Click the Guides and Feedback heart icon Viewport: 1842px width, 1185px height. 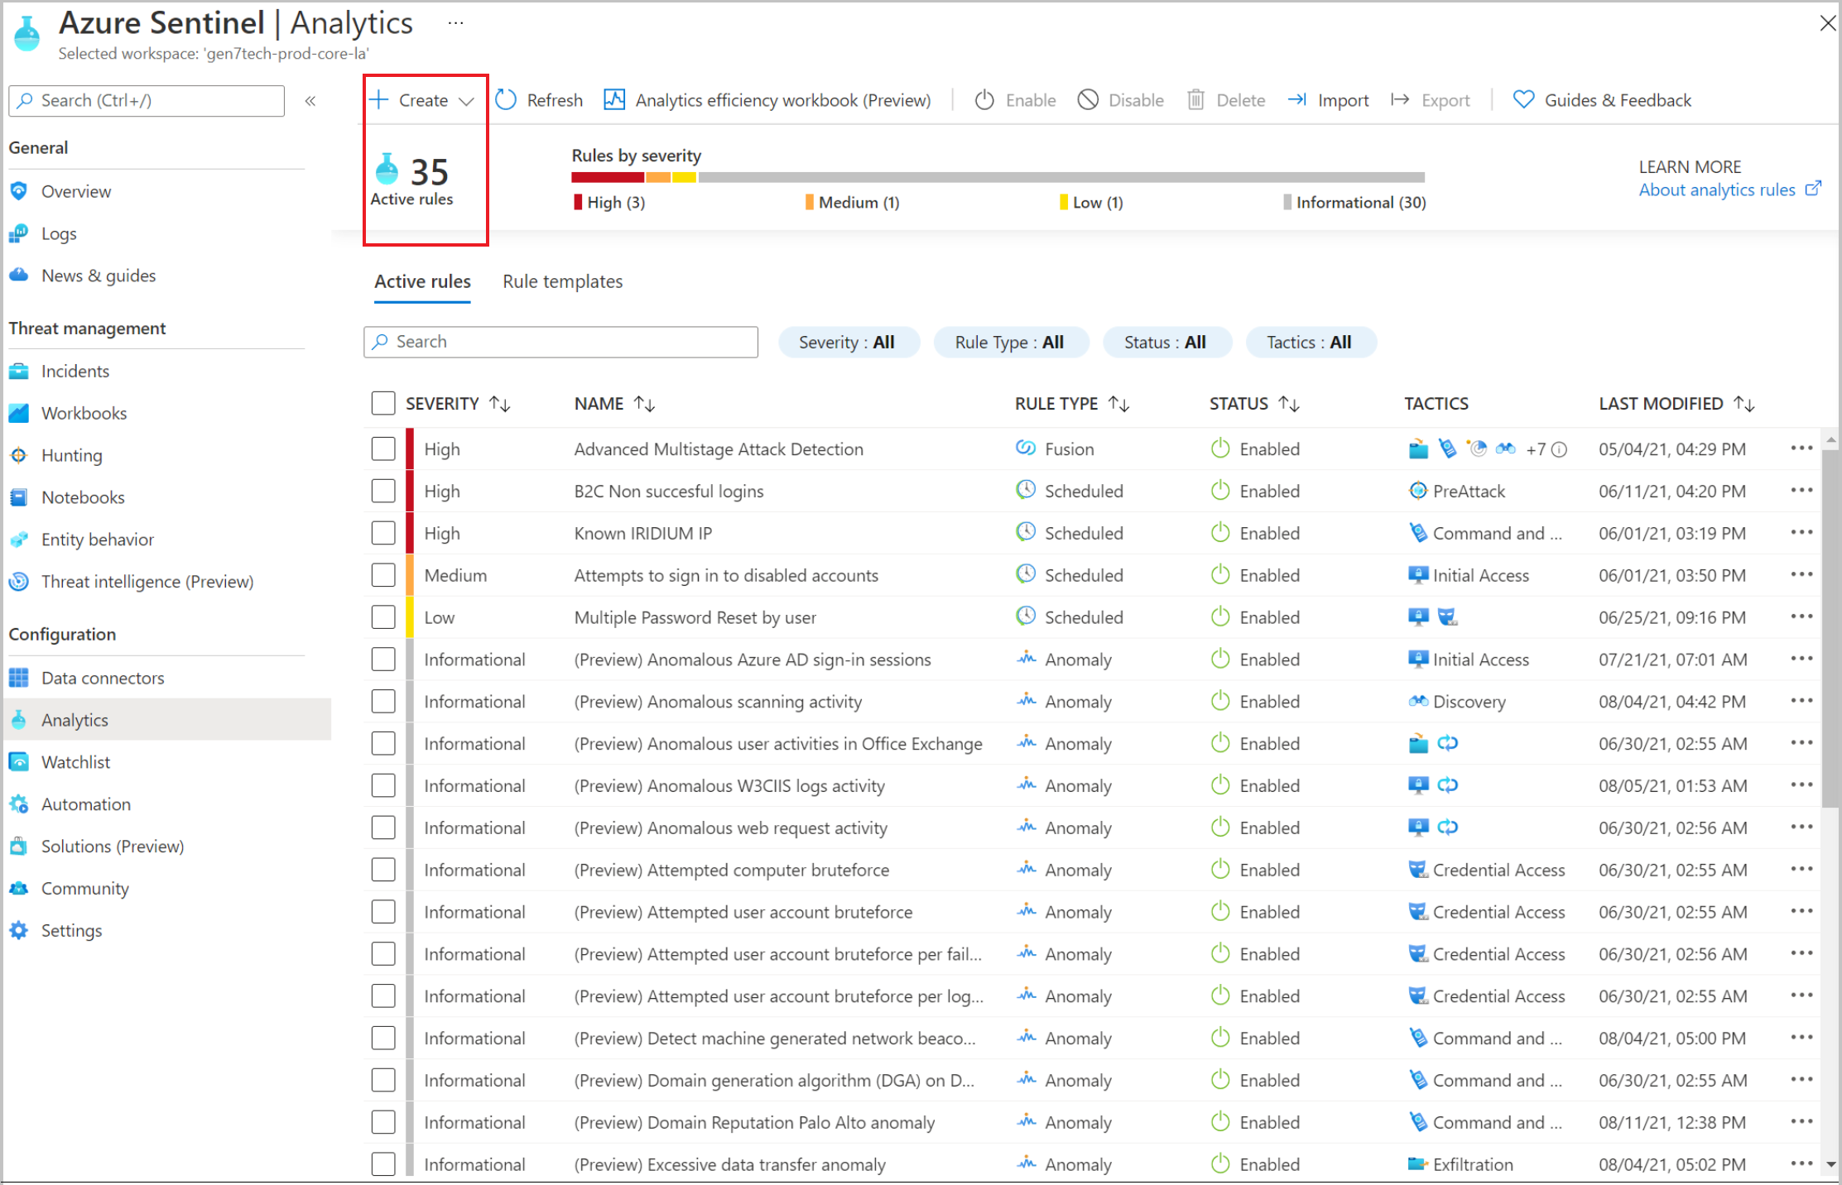pos(1522,101)
